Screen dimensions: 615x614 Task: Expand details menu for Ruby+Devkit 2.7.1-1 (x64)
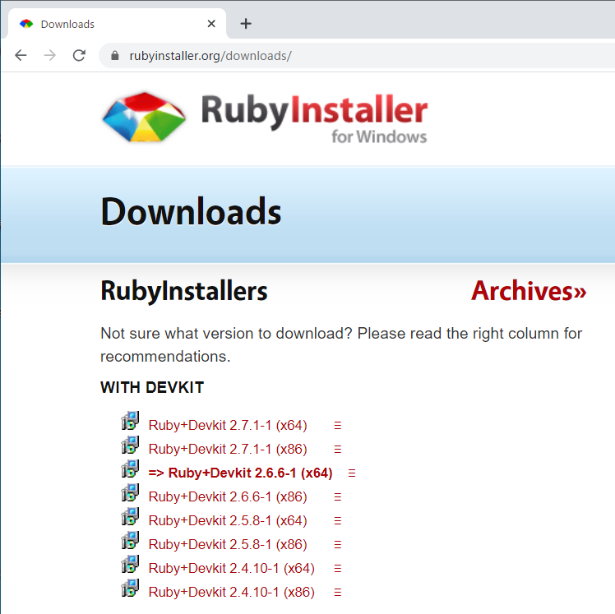click(x=337, y=426)
